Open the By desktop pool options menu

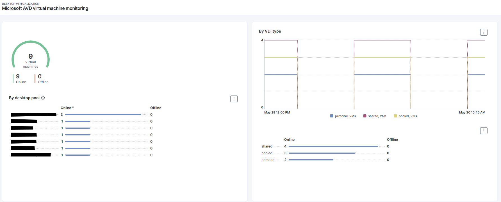(x=234, y=99)
